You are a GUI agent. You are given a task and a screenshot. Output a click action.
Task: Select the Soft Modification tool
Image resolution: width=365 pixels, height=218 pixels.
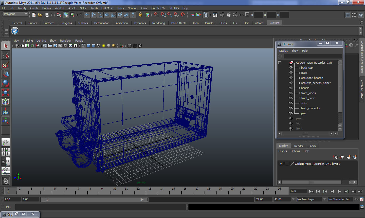pyautogui.click(x=6, y=111)
